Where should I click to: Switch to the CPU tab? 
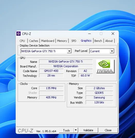point(22,41)
